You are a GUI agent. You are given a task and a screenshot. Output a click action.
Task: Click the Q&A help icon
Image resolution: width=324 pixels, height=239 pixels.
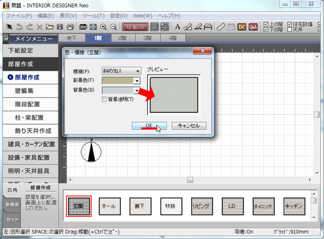(x=253, y=27)
